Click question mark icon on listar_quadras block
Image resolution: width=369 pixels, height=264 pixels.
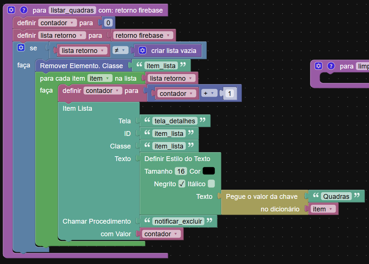coord(24,10)
